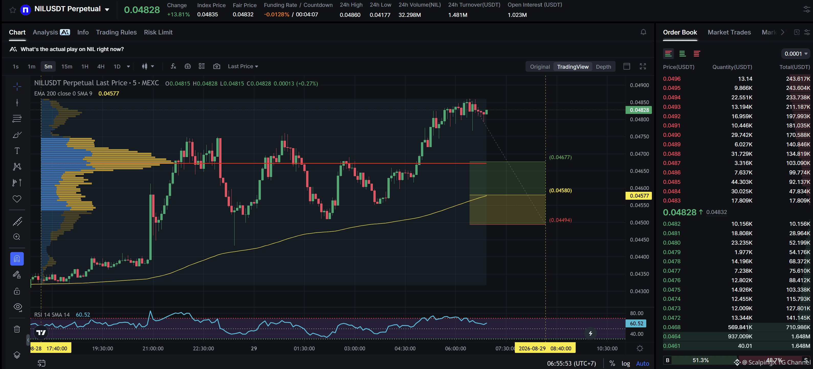Open the object tree layers icon
The width and height of the screenshot is (813, 369).
click(x=17, y=355)
